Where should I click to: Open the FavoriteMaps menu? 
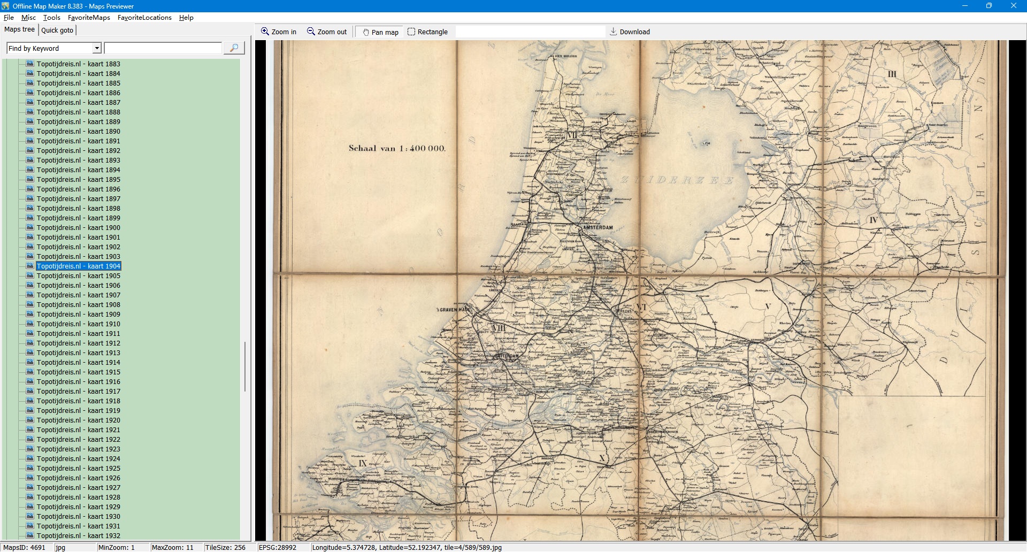click(x=89, y=18)
